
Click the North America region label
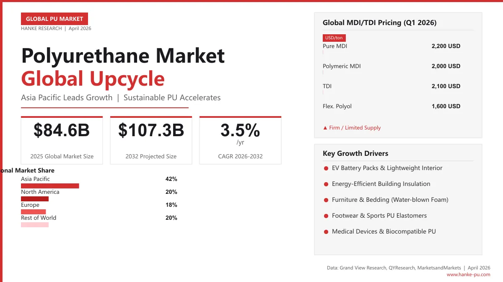tap(40, 192)
